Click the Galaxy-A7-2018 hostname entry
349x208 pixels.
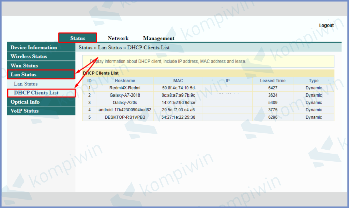pos(125,95)
